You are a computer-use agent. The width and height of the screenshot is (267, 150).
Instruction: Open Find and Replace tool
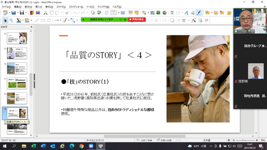click(x=93, y=13)
